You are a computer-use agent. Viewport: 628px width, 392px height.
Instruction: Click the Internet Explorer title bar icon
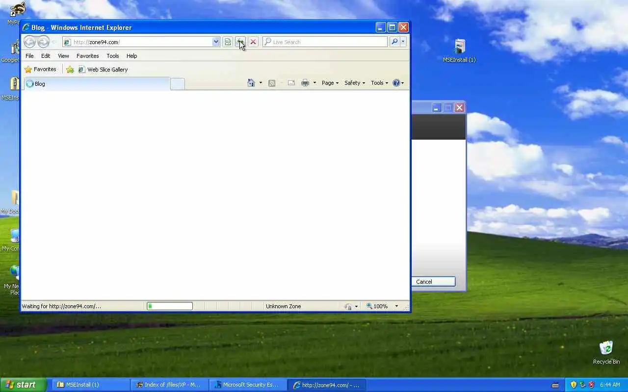[26, 27]
